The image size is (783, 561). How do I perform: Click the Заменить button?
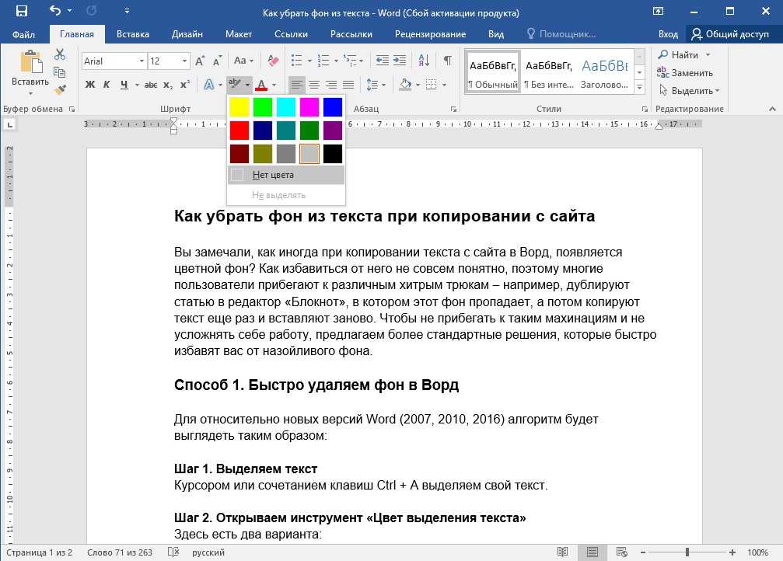coord(684,73)
